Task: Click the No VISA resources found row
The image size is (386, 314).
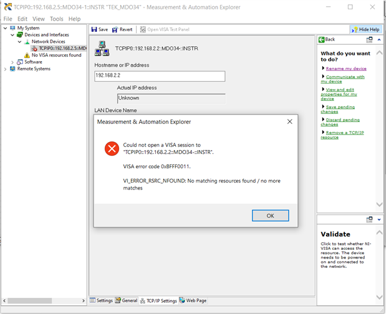Action: 52,55
